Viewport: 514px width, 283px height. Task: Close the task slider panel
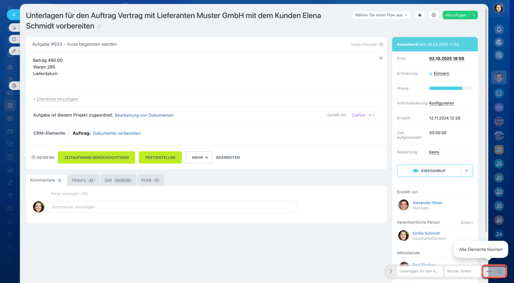[13, 14]
